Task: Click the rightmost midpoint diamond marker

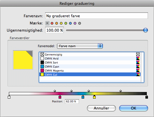Action: (120, 91)
